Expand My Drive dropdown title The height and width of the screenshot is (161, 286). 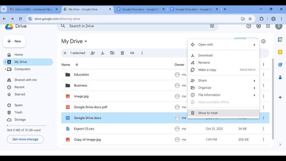[x=74, y=41]
